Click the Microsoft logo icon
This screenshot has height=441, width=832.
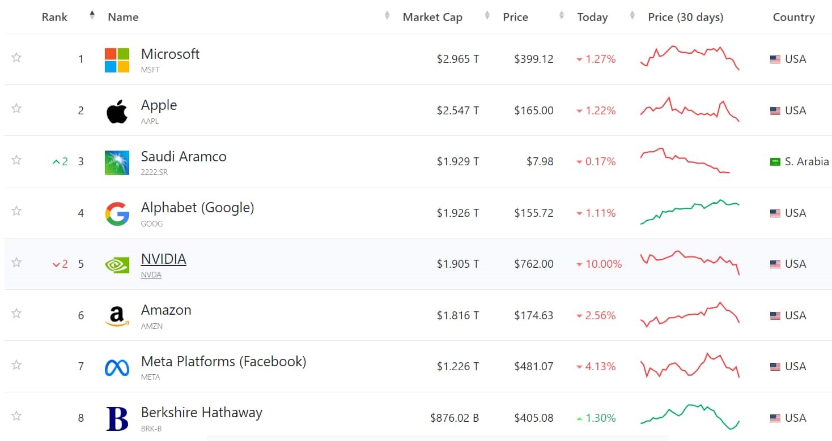(117, 60)
